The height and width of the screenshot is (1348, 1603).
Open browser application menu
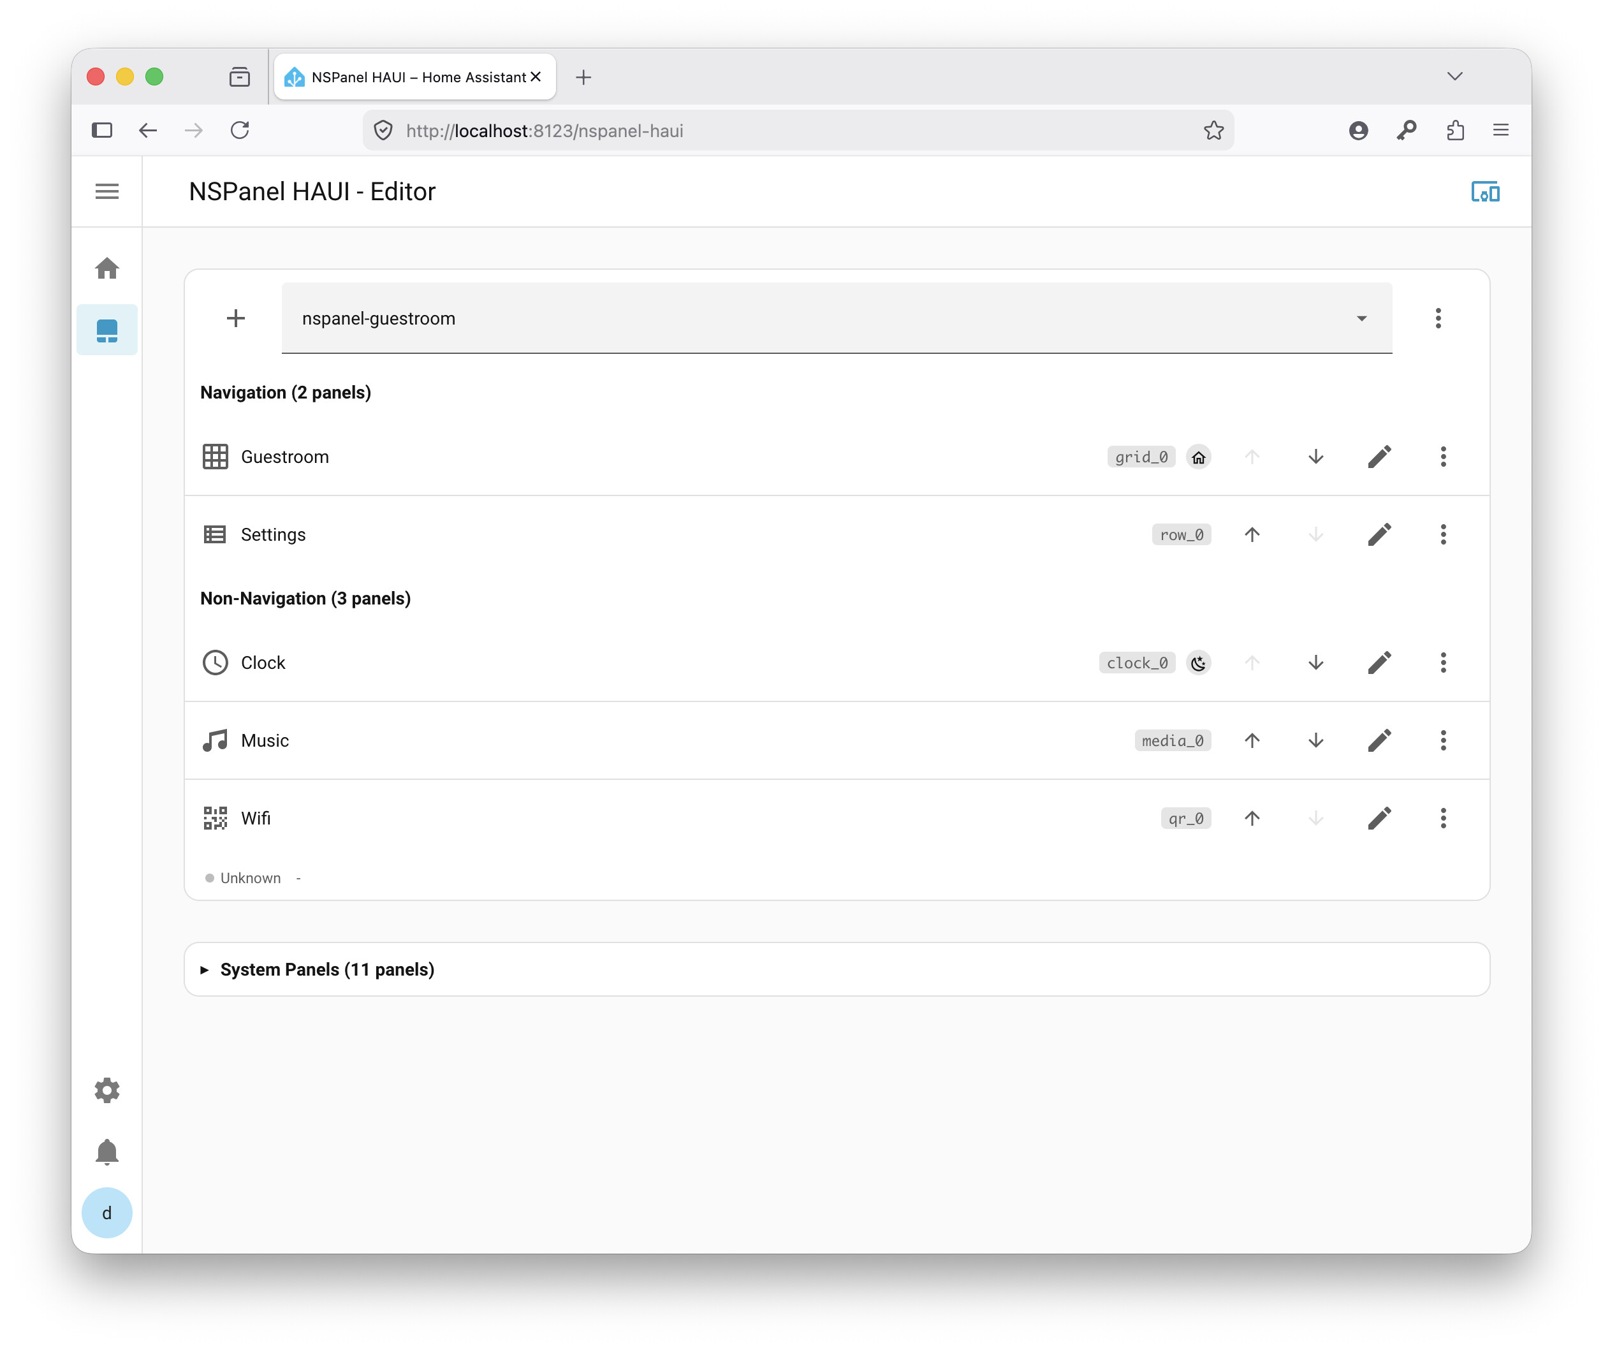pyautogui.click(x=1500, y=131)
